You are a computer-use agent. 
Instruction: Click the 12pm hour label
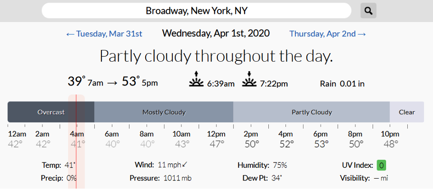pyautogui.click(x=216, y=134)
